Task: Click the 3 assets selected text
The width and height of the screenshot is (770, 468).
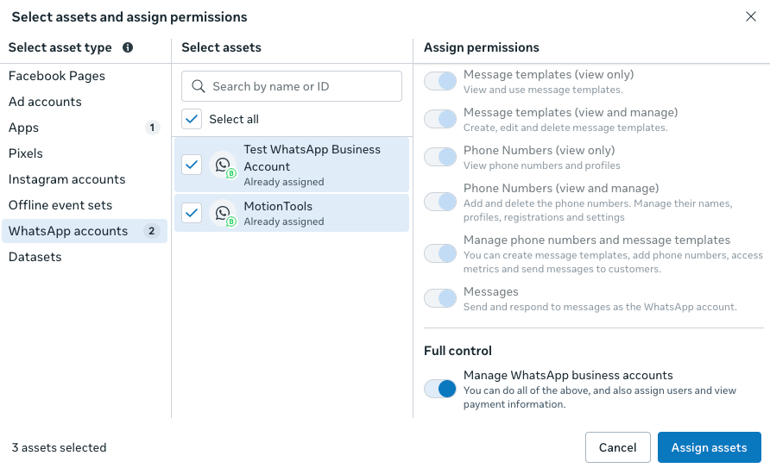Action: coord(59,447)
